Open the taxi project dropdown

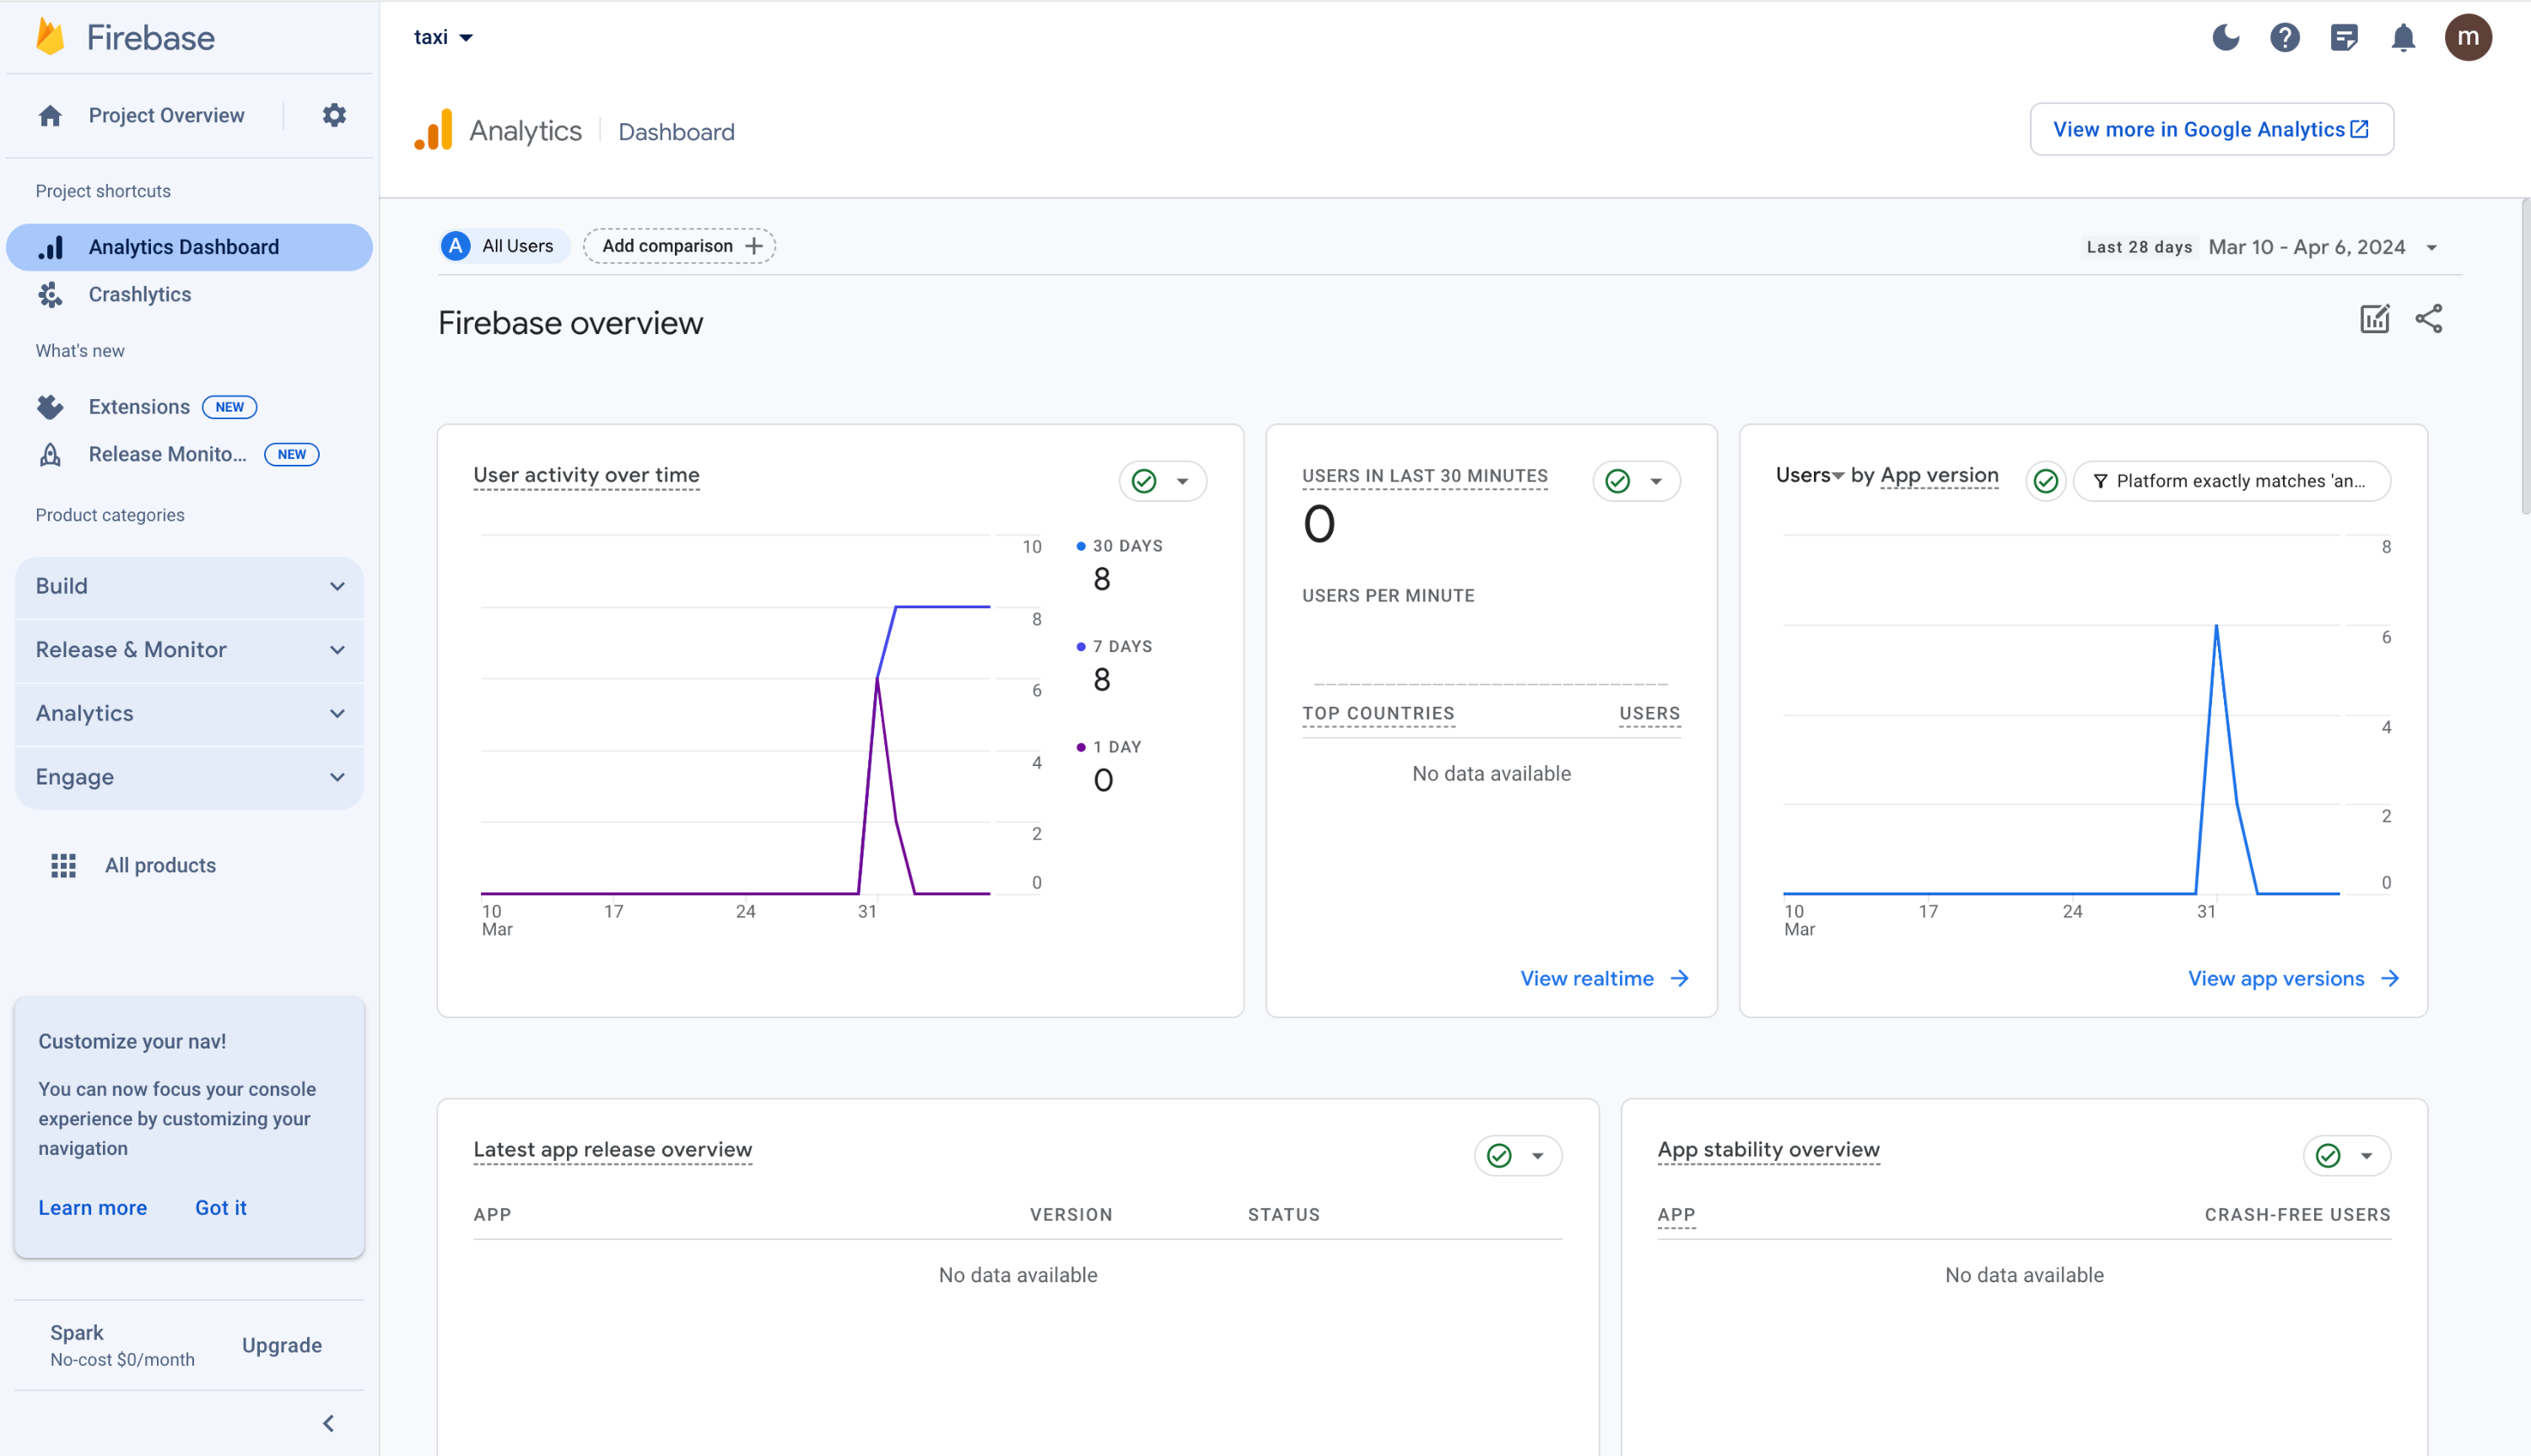(443, 38)
